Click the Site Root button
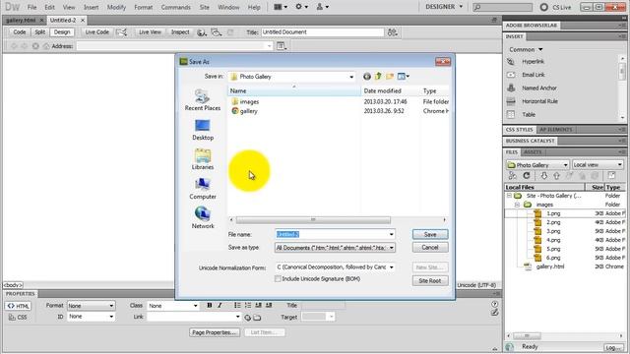The image size is (630, 354). (430, 281)
